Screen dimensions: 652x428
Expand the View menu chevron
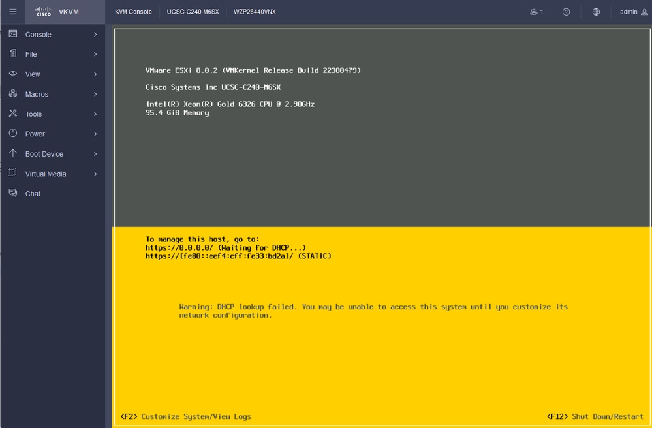click(x=95, y=74)
